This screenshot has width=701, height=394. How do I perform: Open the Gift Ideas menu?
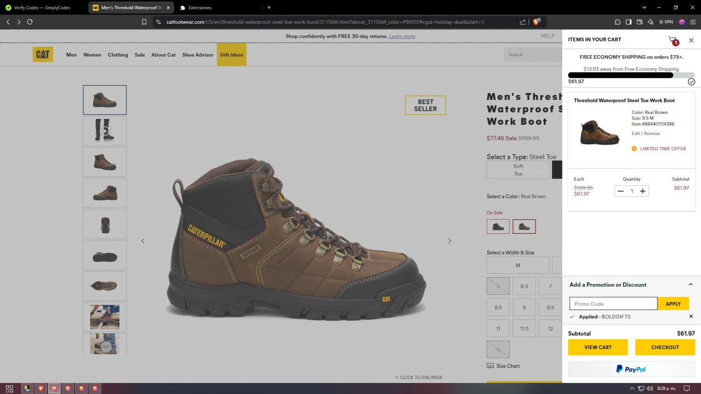(231, 55)
